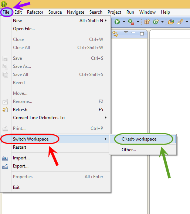
Task: Open the view menu triangle in panel
Action: pos(126,32)
